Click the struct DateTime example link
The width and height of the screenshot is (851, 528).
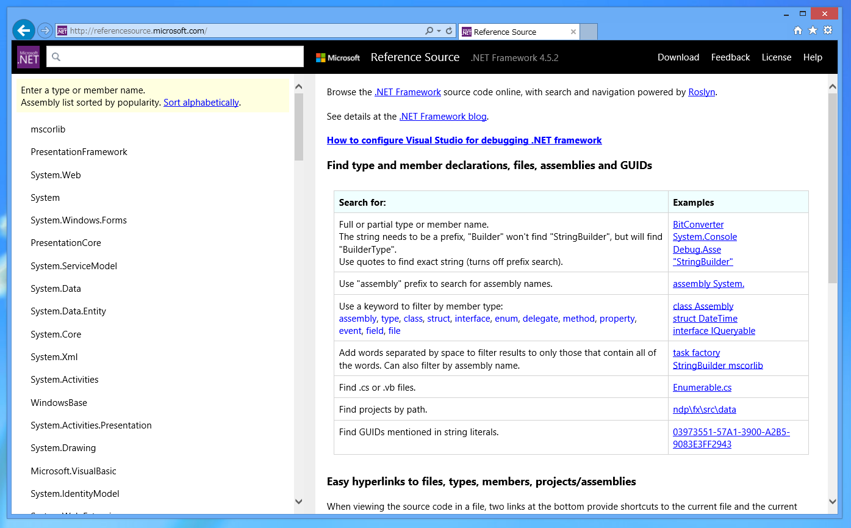coord(705,319)
